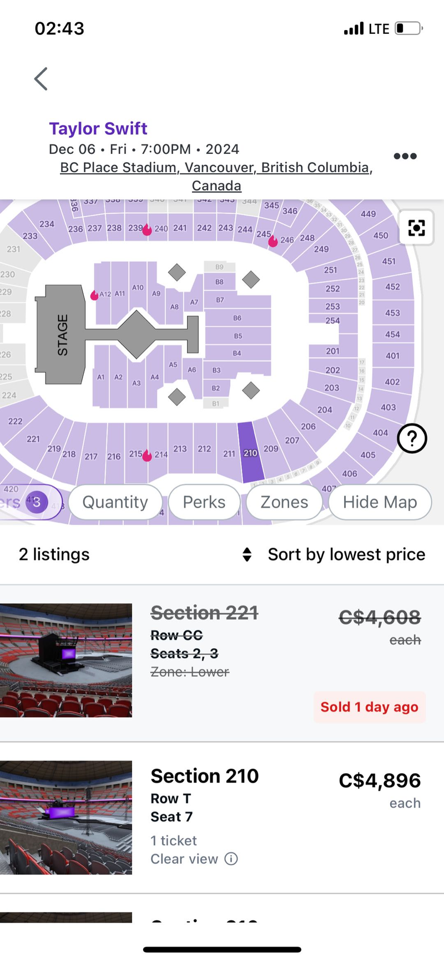The image size is (444, 962).
Task: Open the three-dot more options menu
Action: point(405,156)
